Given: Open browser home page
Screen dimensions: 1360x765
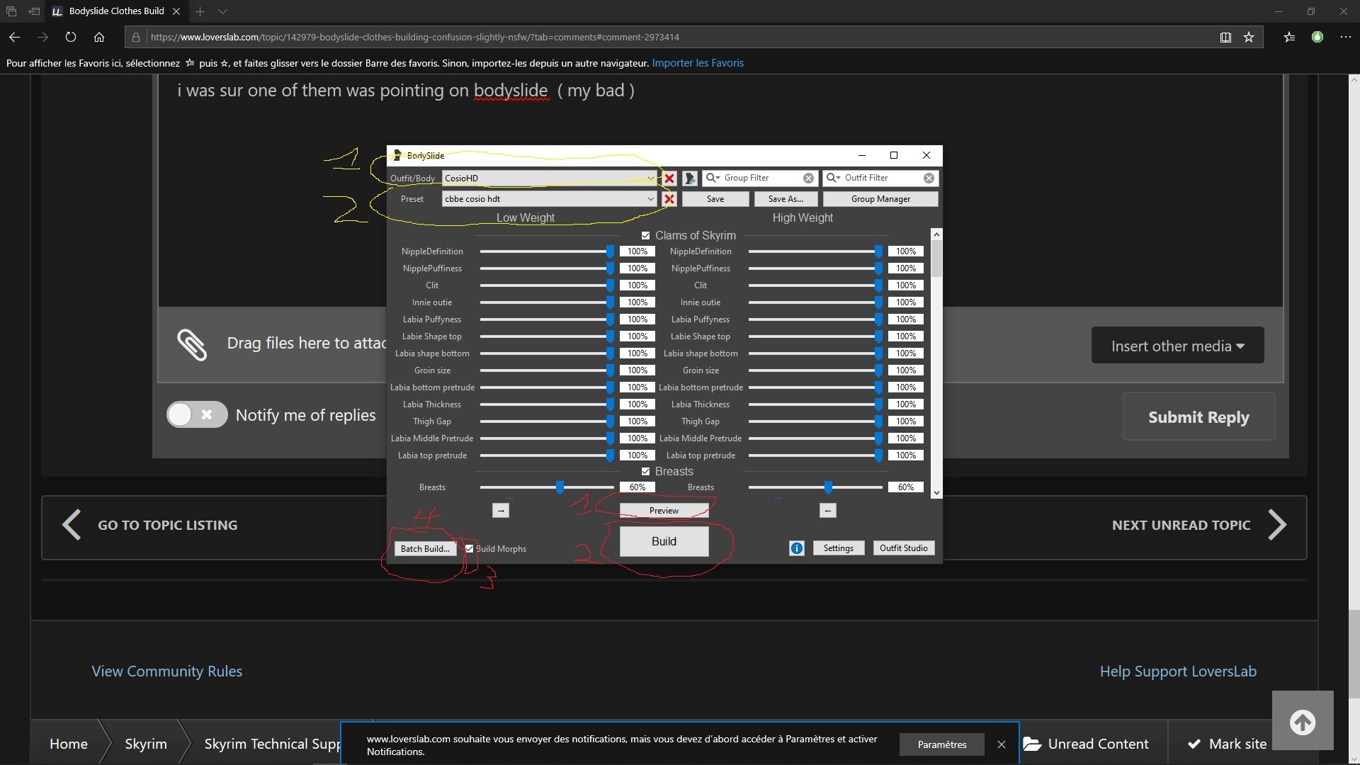Looking at the screenshot, I should [99, 37].
